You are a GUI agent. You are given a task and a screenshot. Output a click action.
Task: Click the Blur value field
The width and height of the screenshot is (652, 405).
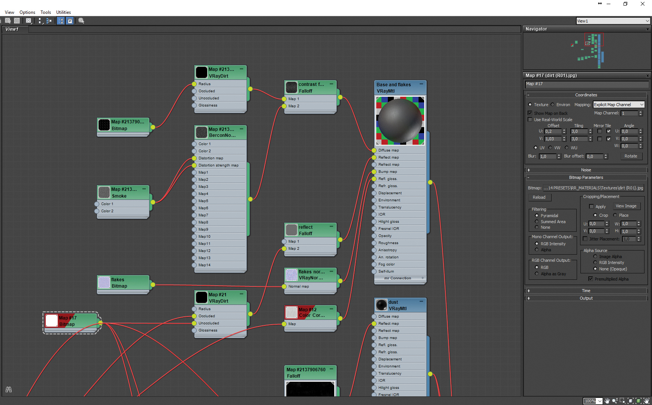pos(548,156)
